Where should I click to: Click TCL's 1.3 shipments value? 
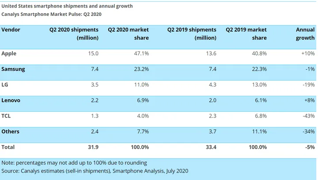[x=95, y=116]
